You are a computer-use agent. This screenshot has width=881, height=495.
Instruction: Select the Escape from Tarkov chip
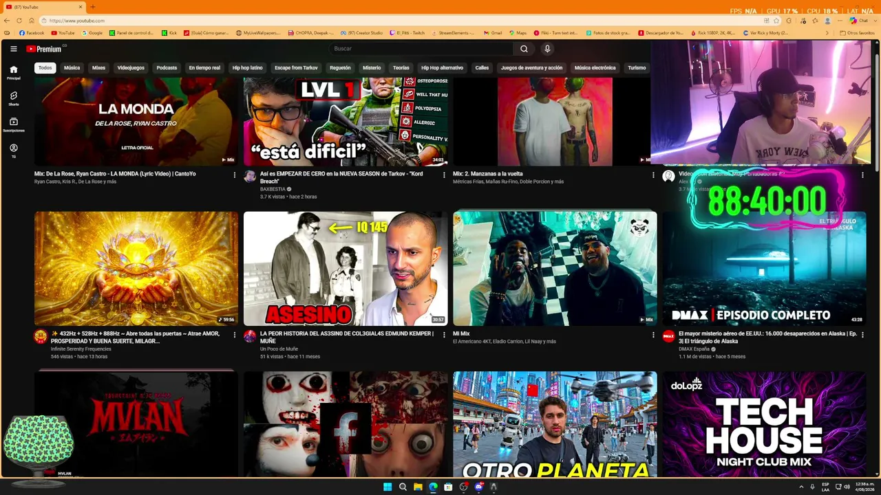pos(296,68)
